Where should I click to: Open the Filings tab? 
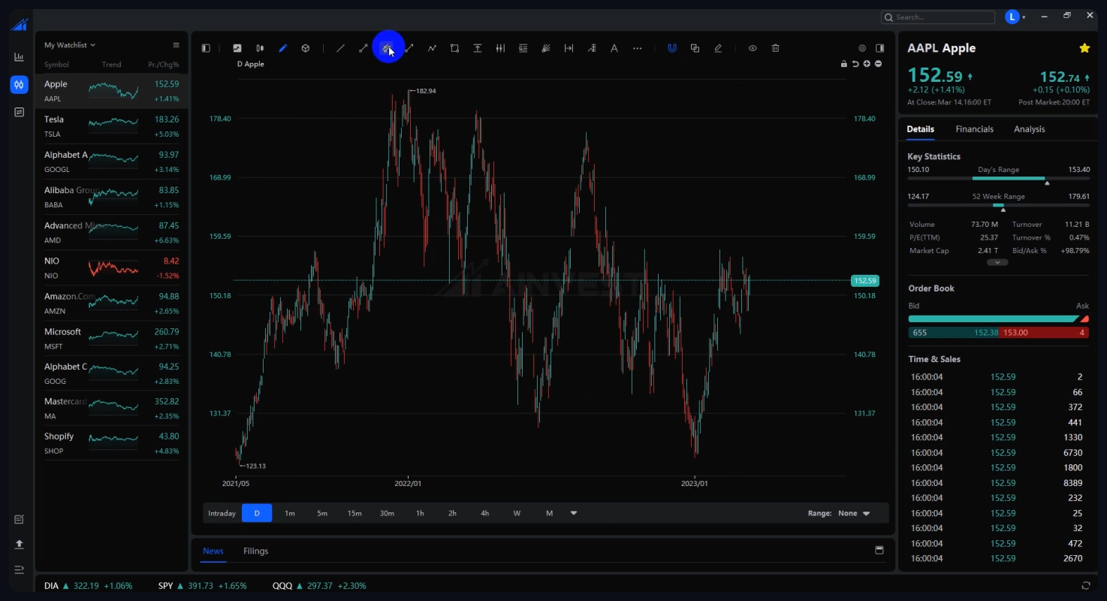pos(255,551)
